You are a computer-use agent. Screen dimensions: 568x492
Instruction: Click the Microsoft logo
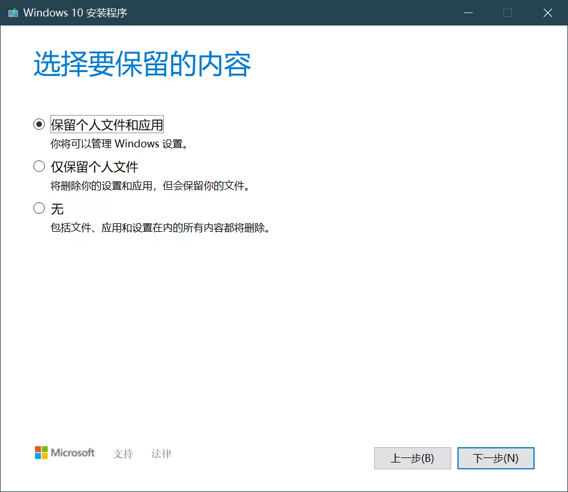click(64, 452)
